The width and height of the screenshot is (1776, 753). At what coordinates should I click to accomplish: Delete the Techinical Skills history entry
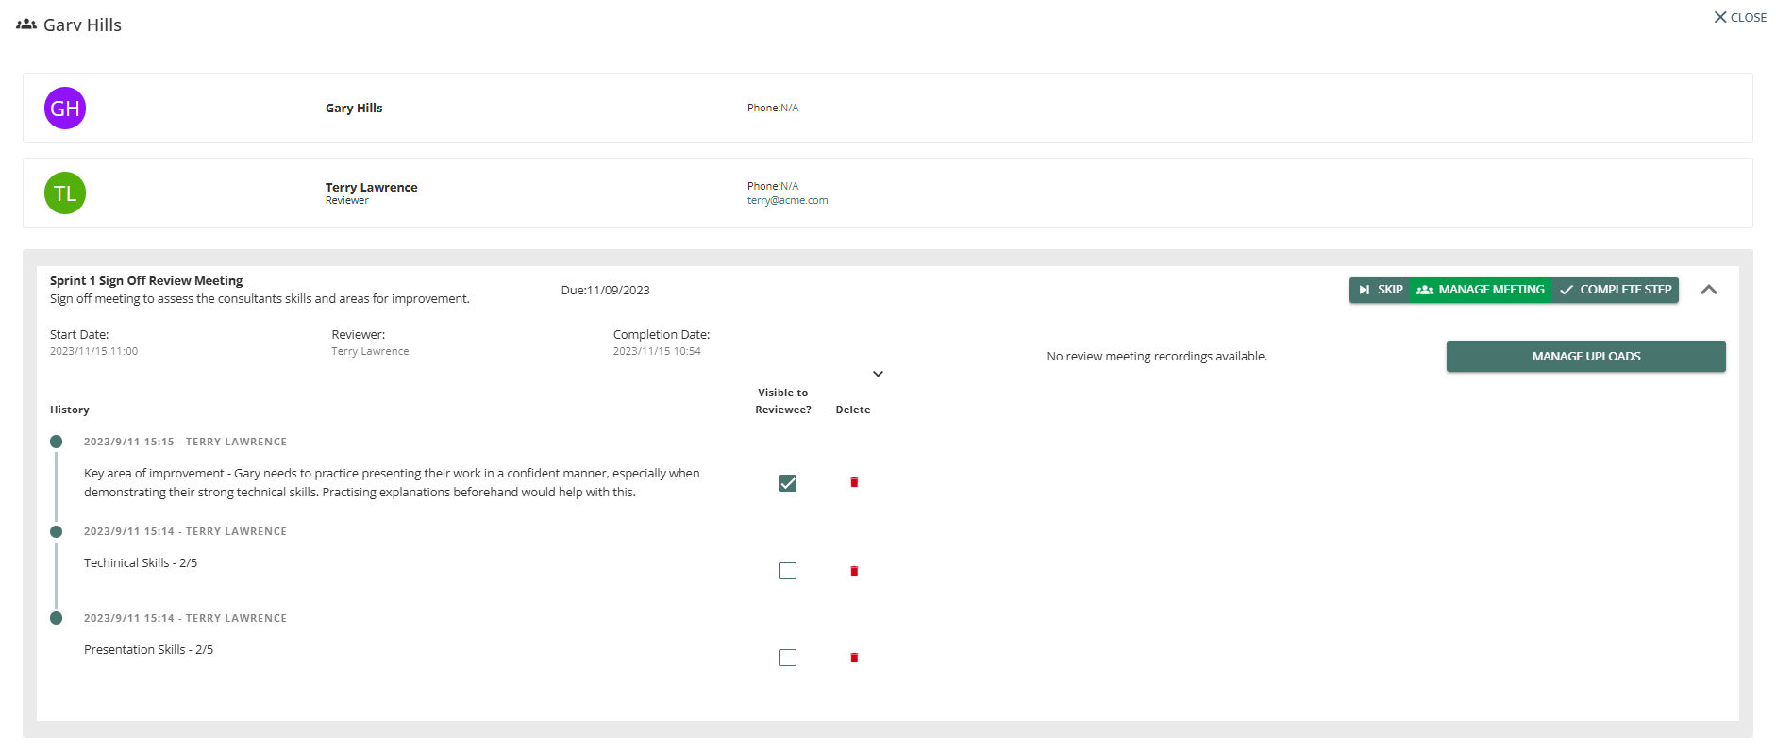(x=854, y=571)
